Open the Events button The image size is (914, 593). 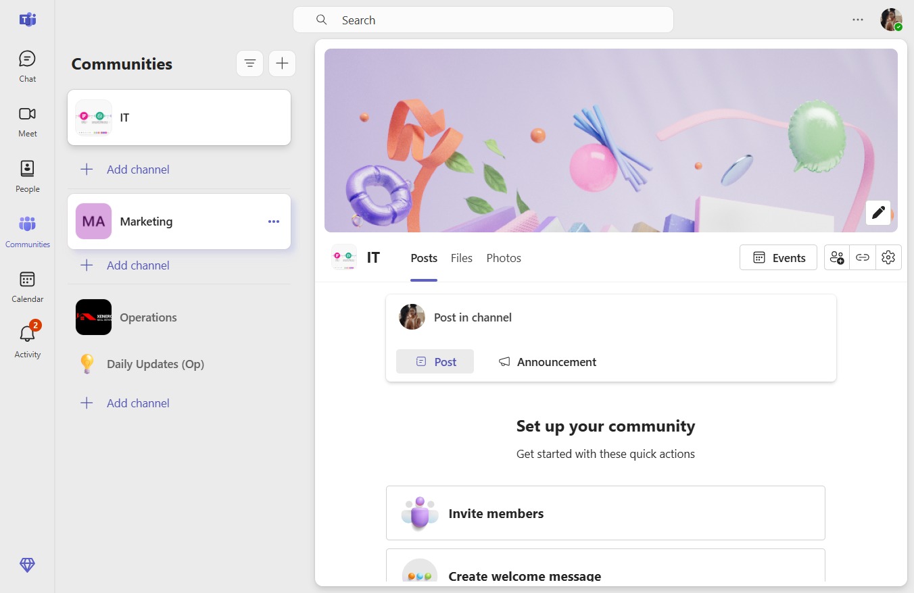(778, 257)
